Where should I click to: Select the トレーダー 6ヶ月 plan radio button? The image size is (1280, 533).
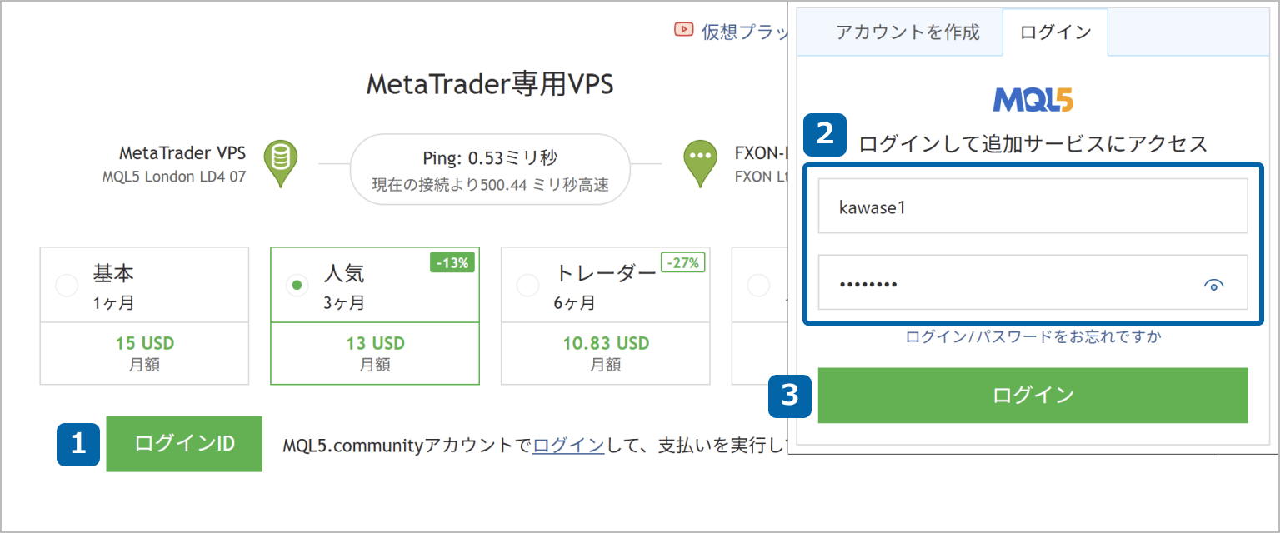point(527,285)
